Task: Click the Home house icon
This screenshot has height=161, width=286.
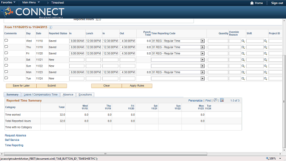Action: 252,3
